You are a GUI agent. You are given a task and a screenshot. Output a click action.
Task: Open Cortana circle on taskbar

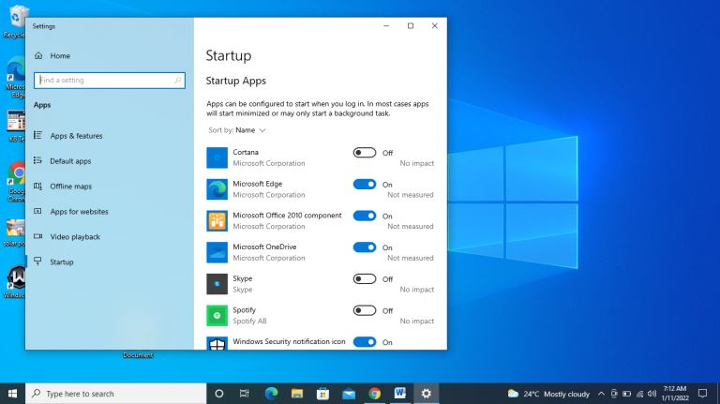point(219,394)
